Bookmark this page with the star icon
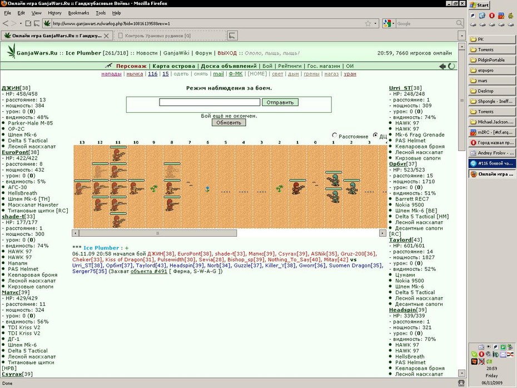Screen dimensions: 517x388 [x=367, y=23]
